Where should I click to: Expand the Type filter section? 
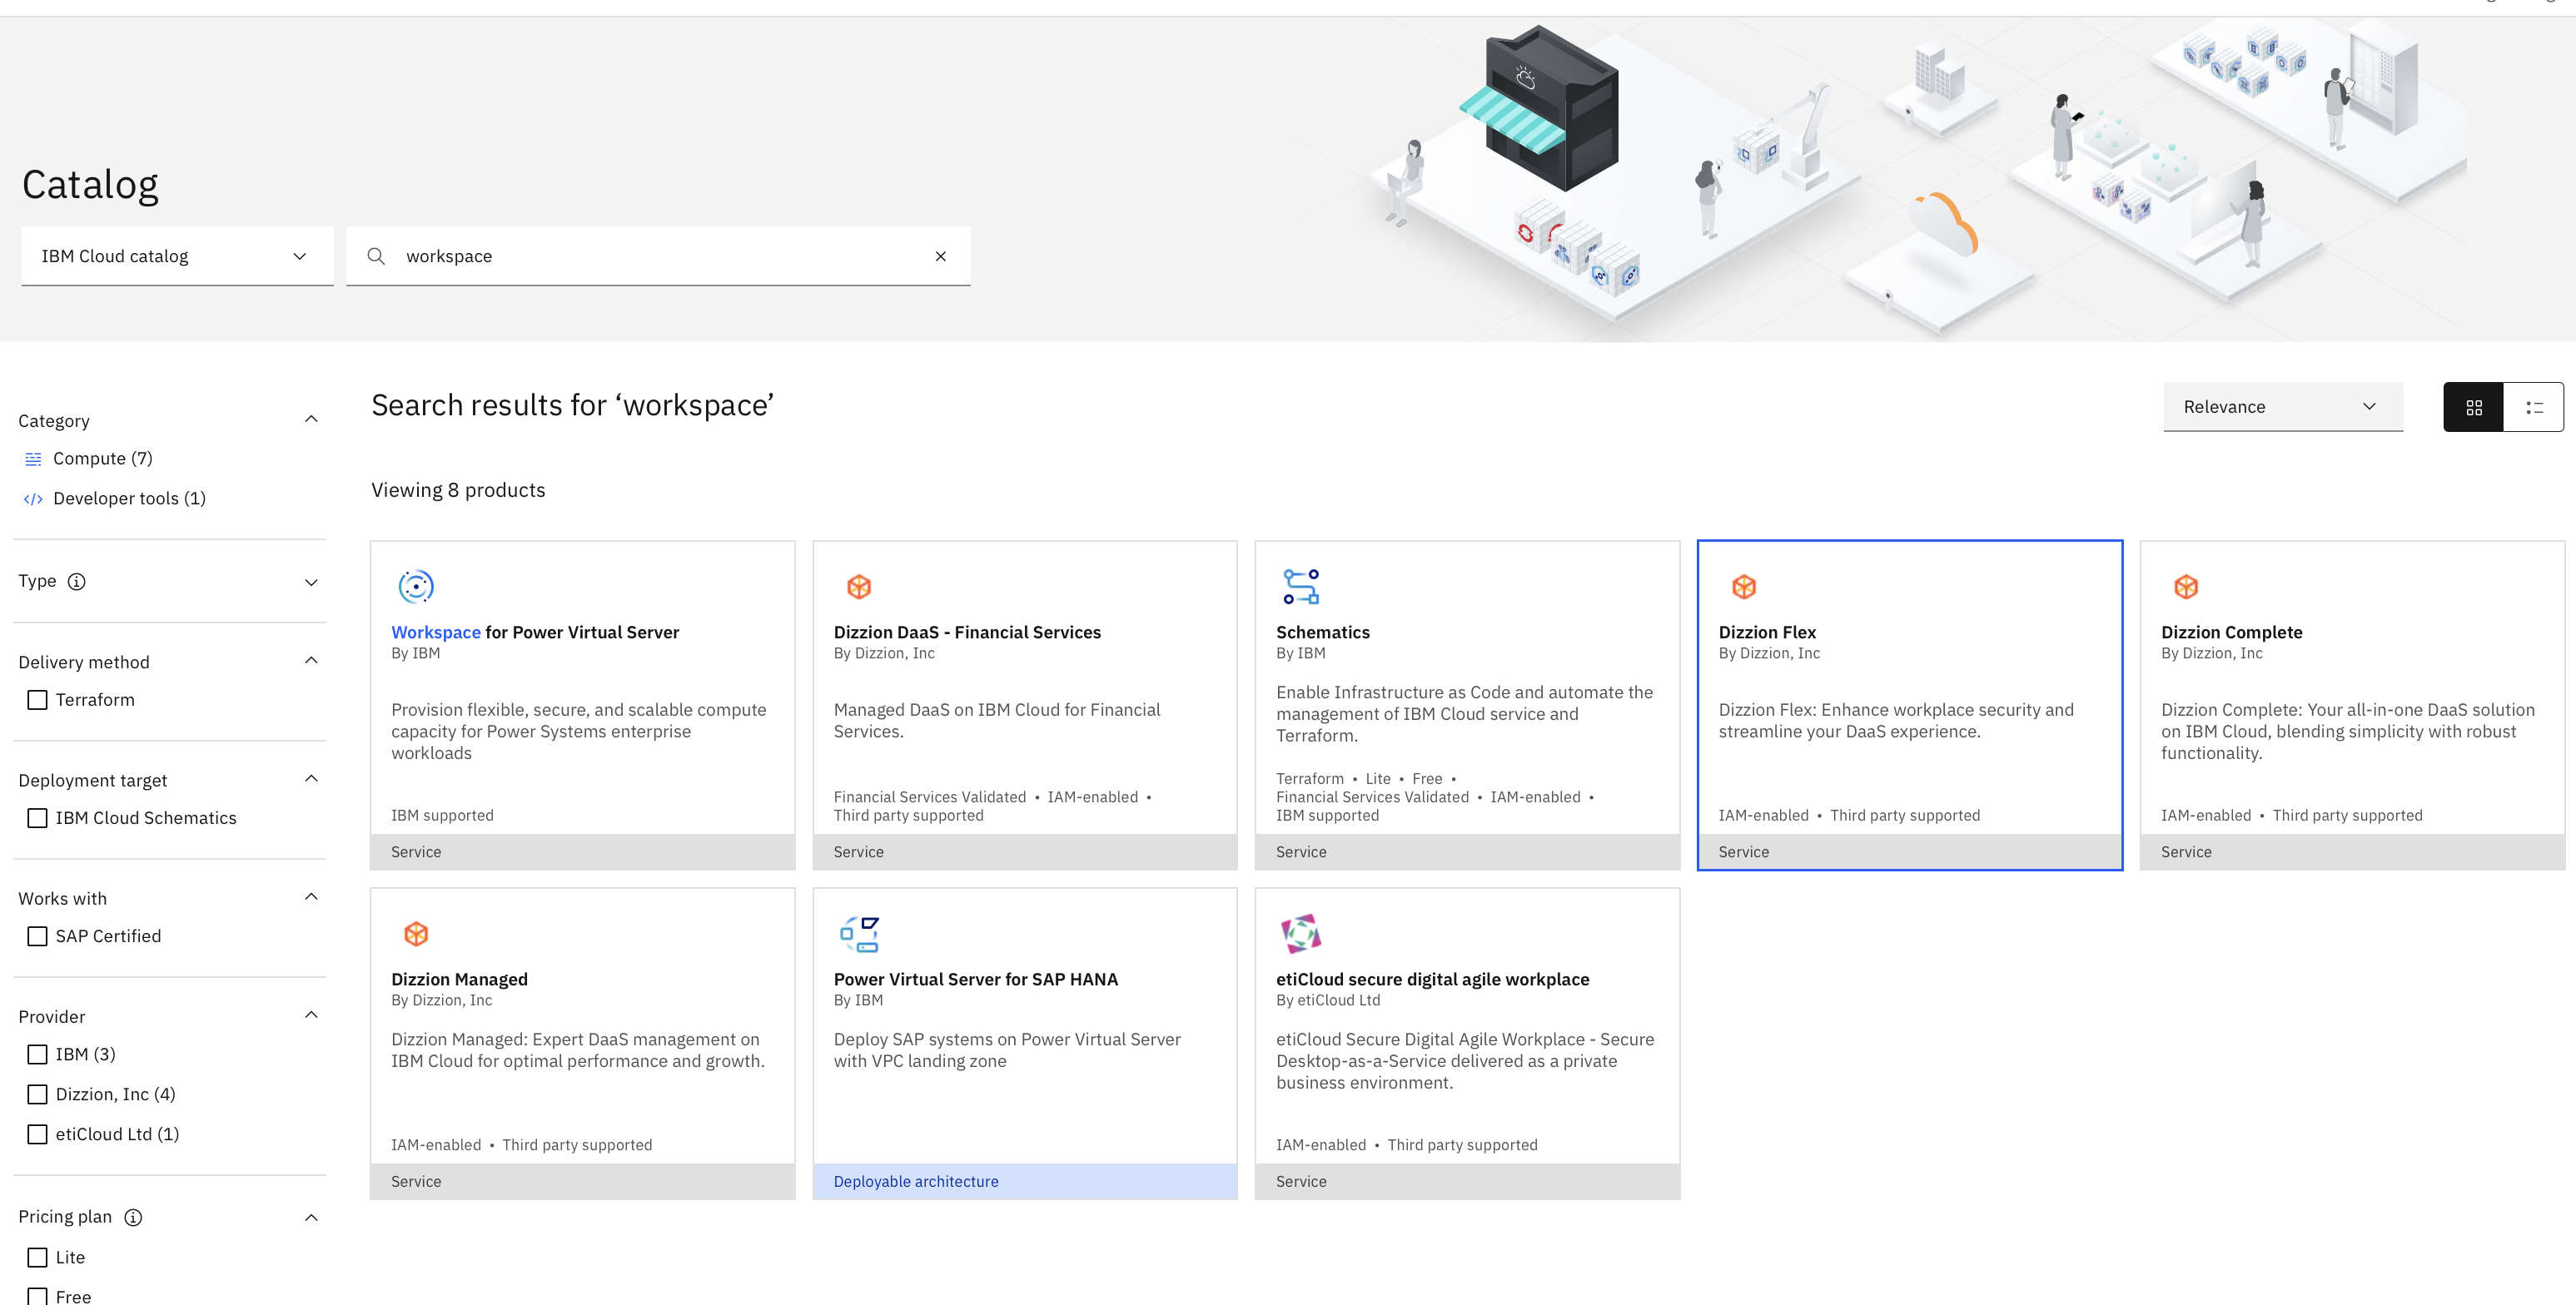click(x=311, y=582)
